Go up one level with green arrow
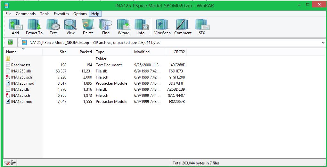This screenshot has height=167, width=327. [10, 42]
